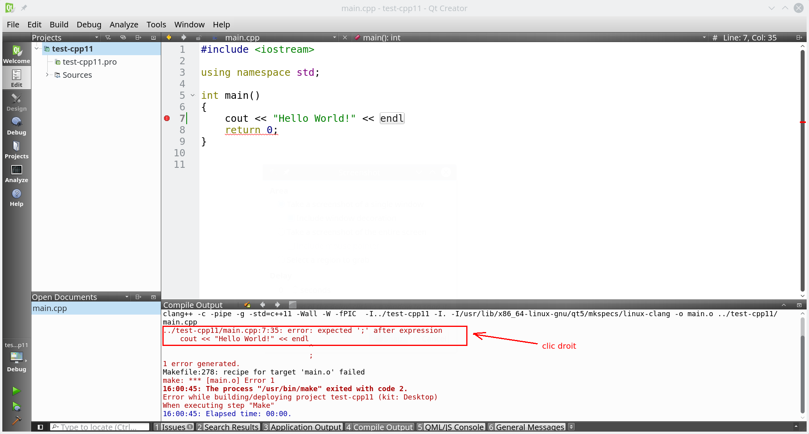Screen dimensions: 809x434
Task: Open the output panes chooser arrows
Action: click(x=571, y=427)
